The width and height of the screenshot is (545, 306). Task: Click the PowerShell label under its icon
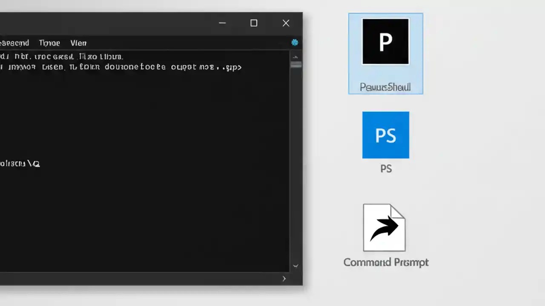[x=385, y=87]
